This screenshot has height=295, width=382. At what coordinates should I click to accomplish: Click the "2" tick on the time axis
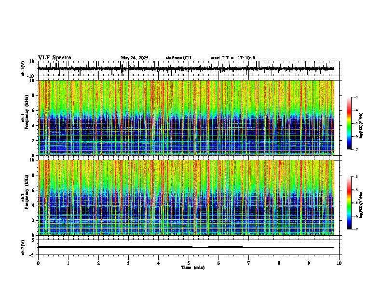(98, 263)
